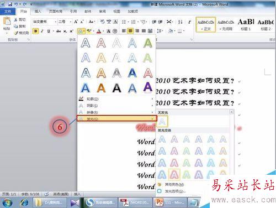The height and width of the screenshot is (208, 276).
Task: Toggle Subscript formatting
Action: 65,31
